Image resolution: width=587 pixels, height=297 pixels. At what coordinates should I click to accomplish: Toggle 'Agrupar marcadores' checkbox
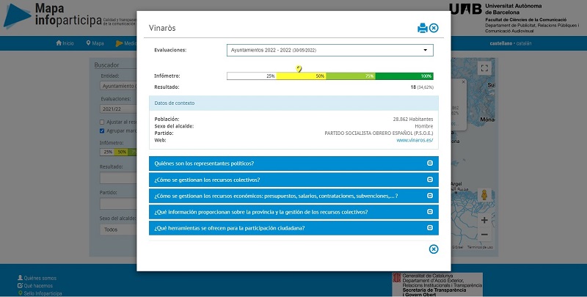pyautogui.click(x=102, y=131)
